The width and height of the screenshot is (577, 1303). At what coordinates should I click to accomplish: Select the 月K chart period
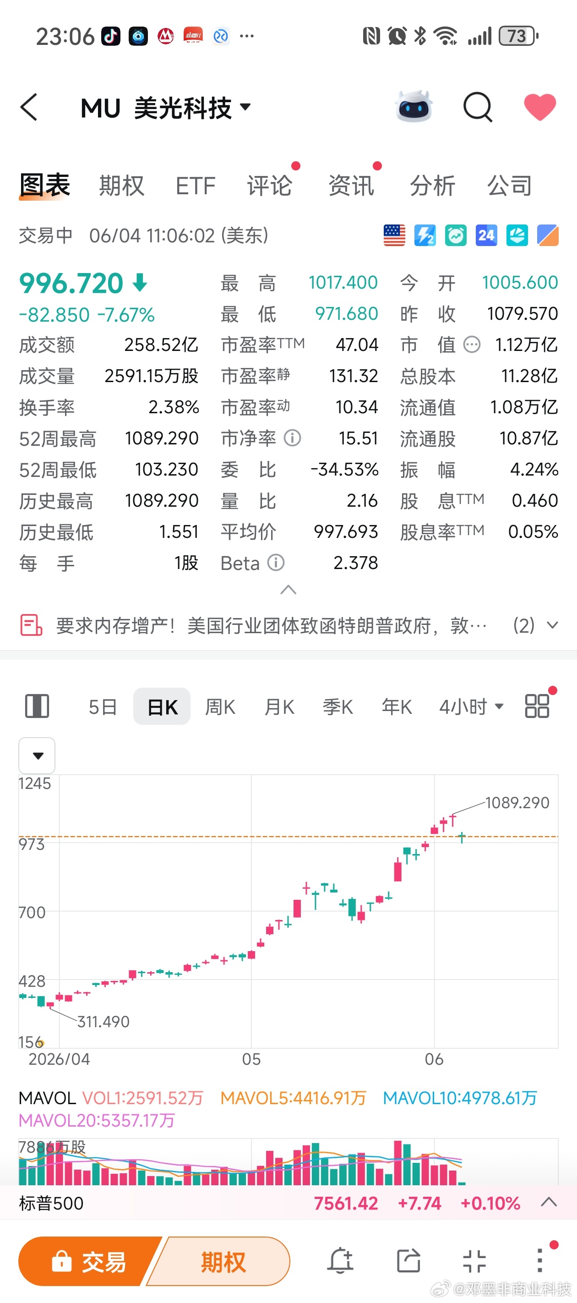click(279, 706)
